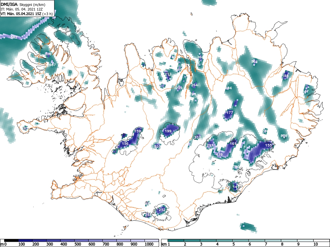This screenshot has width=330, height=247.
Task: Select the 500–600 m legend swatch
Action: coord(82,240)
